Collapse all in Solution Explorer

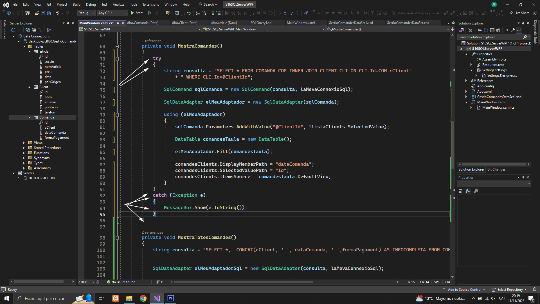pyautogui.click(x=492, y=30)
